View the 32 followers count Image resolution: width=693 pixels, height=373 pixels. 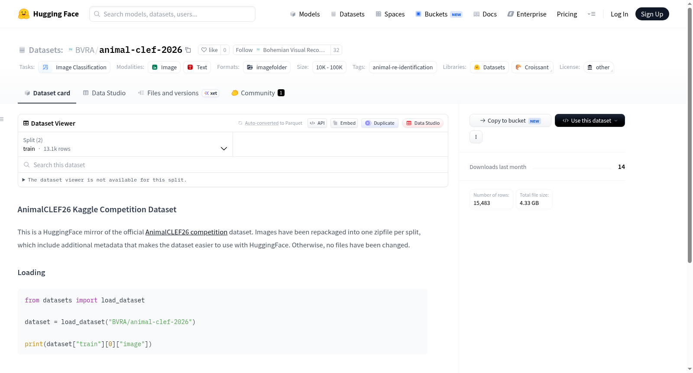pos(336,50)
